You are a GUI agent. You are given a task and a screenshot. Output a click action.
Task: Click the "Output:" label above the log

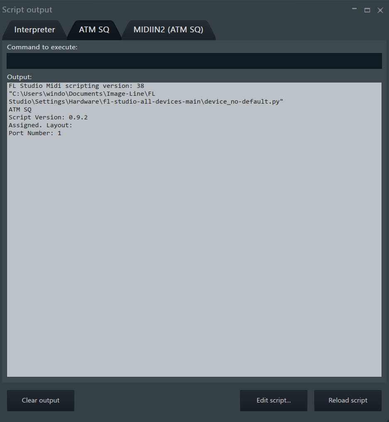pos(19,77)
